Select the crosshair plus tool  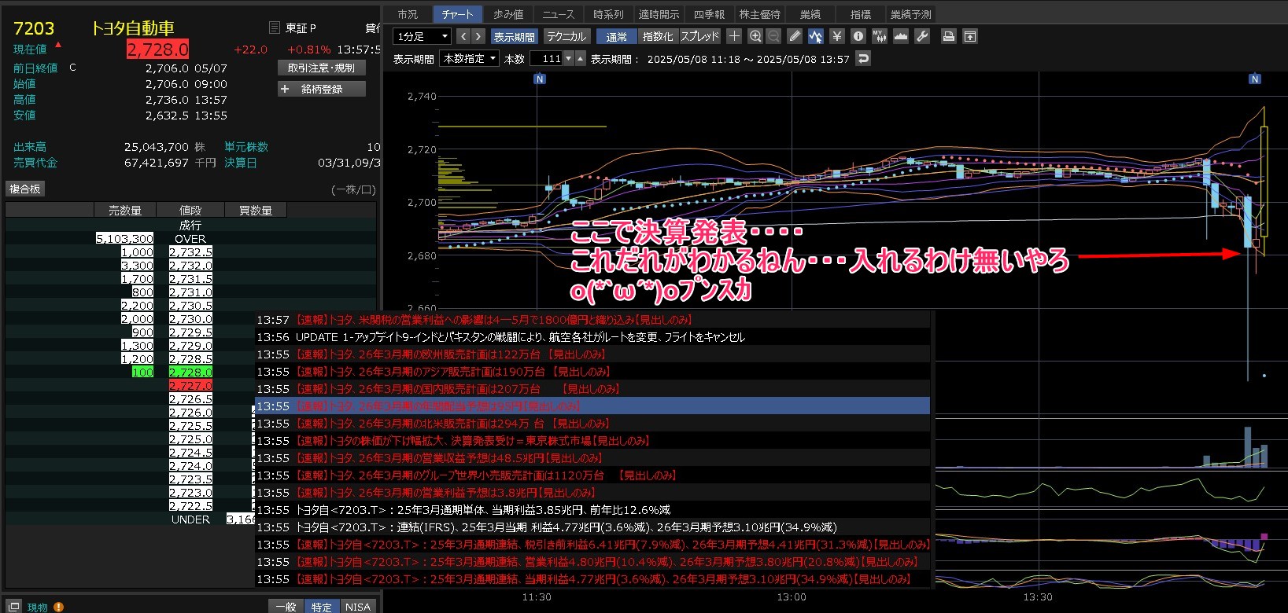pos(734,36)
